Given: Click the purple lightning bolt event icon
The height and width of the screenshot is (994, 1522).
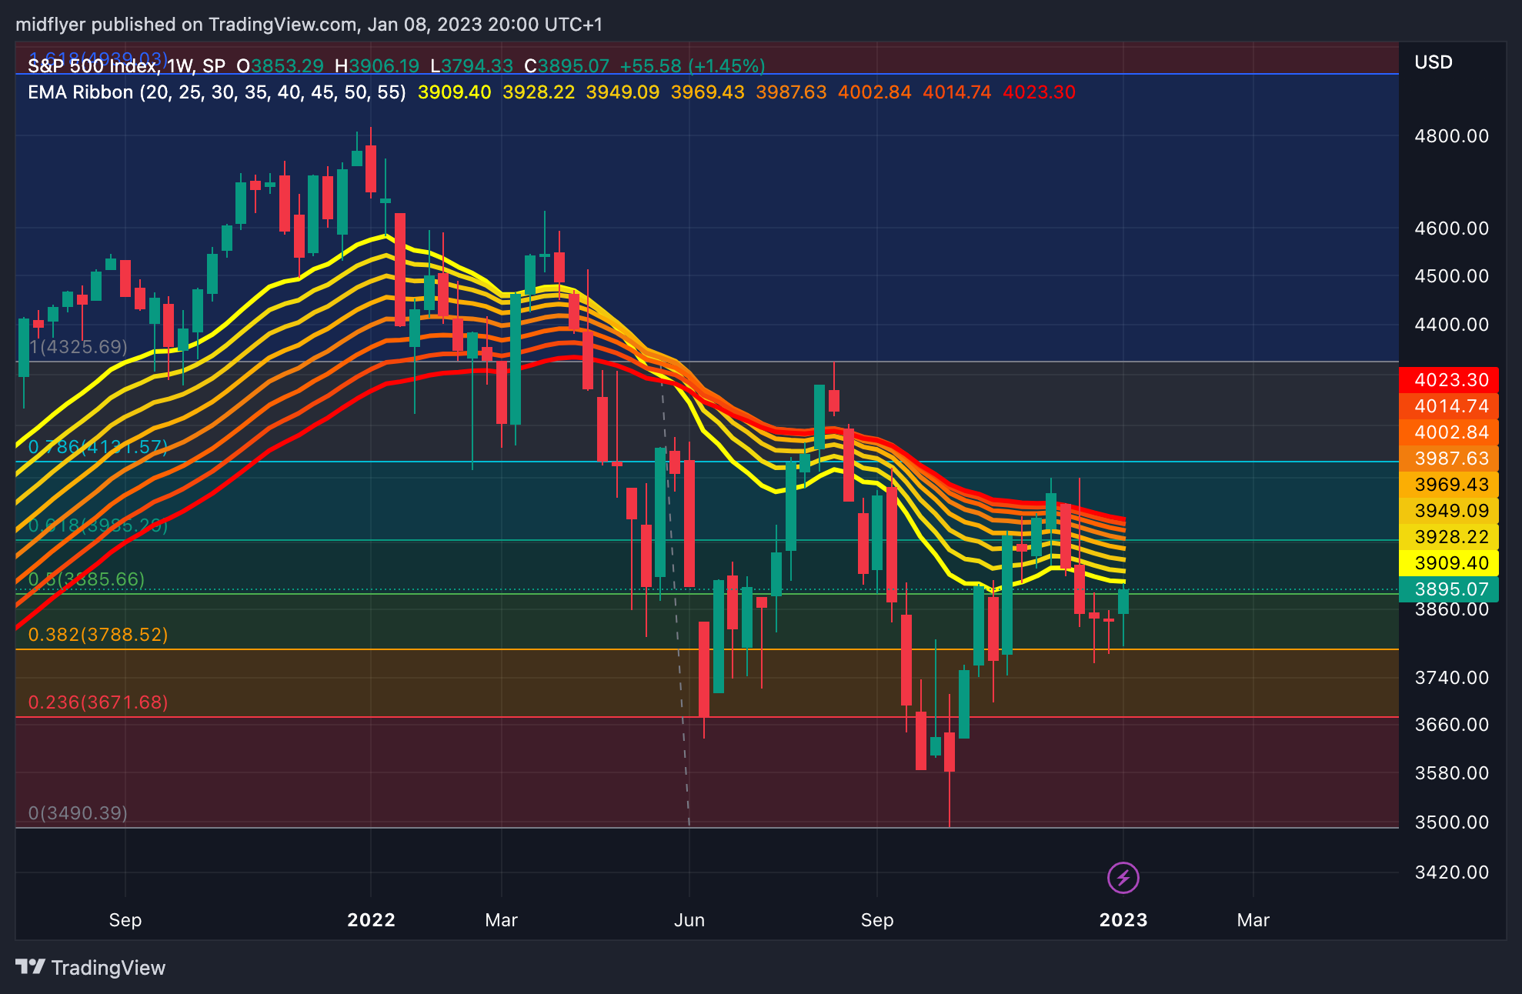Looking at the screenshot, I should click(x=1123, y=877).
